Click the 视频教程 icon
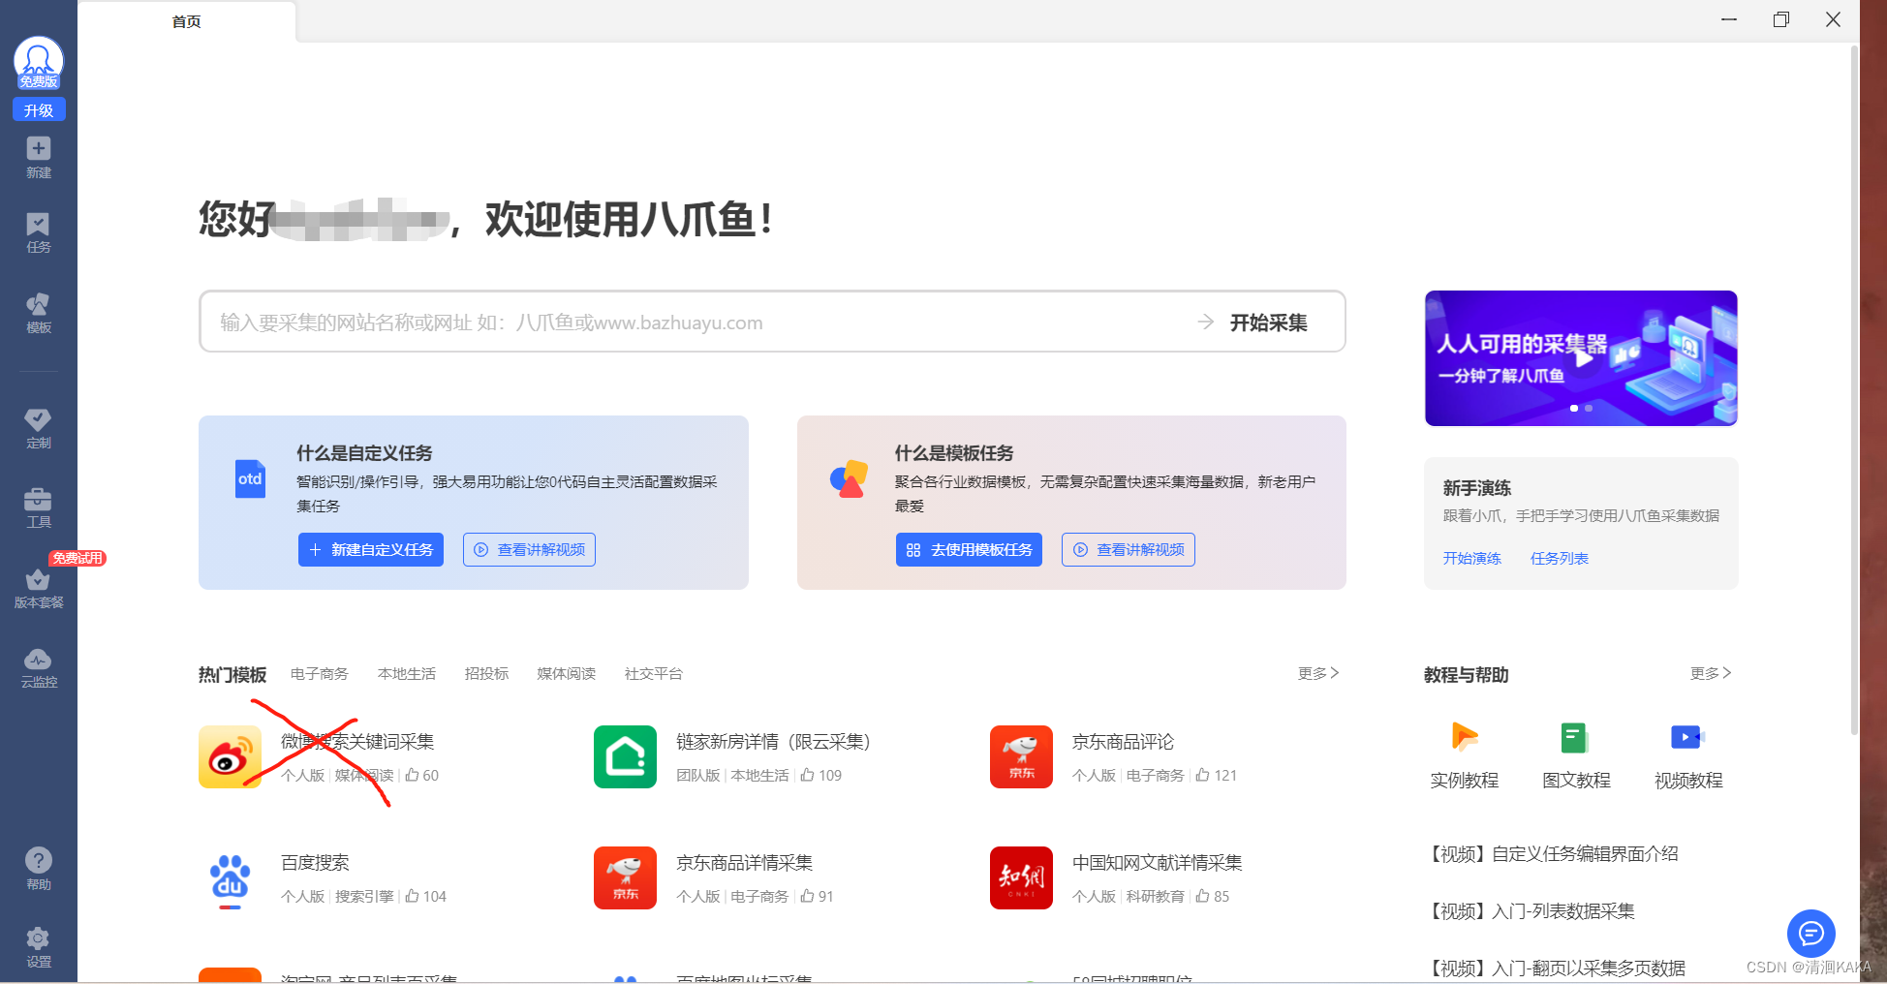The width and height of the screenshot is (1887, 984). [x=1687, y=738]
